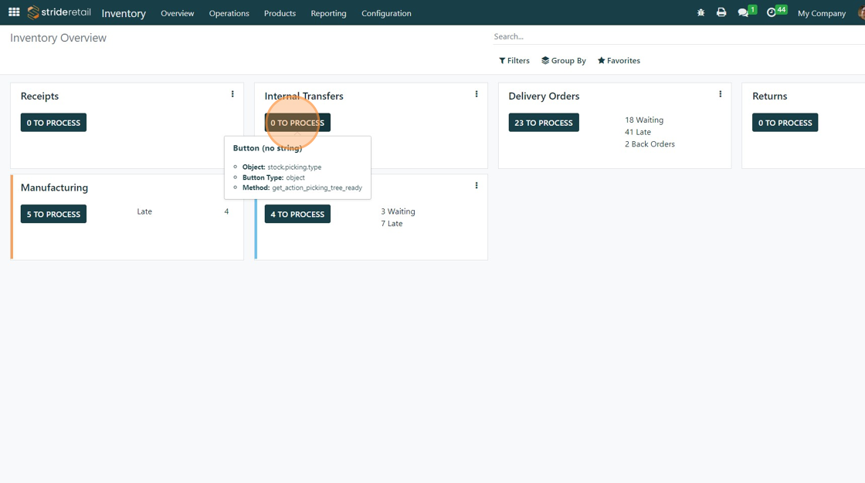Viewport: 865px width, 483px height.
Task: Focus the Search input field
Action: [x=679, y=36]
